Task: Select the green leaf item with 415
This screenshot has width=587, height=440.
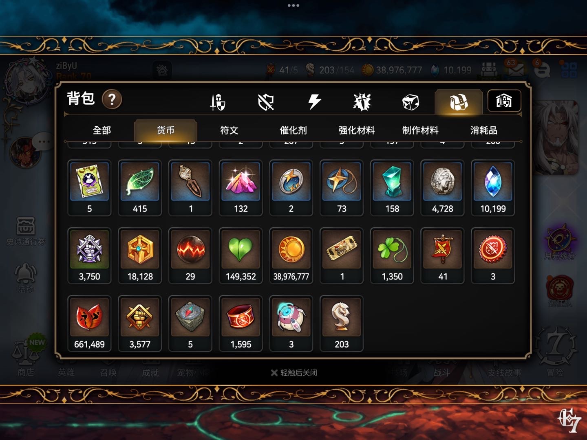Action: pos(140,188)
